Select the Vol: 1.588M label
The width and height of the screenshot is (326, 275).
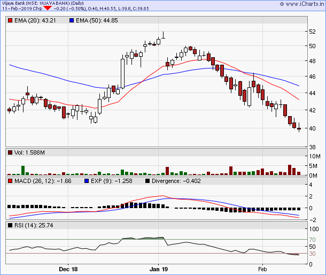(29, 152)
